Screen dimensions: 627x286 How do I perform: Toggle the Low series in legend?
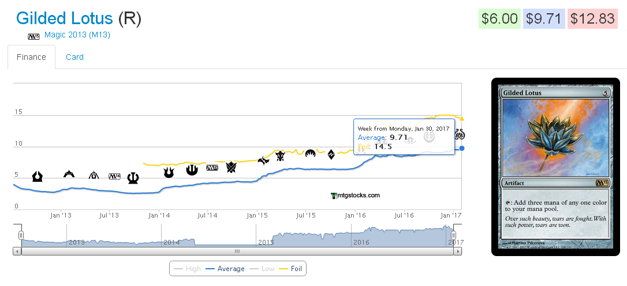click(262, 269)
